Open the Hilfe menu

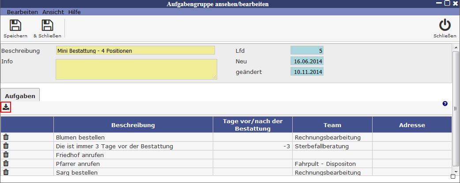(74, 12)
